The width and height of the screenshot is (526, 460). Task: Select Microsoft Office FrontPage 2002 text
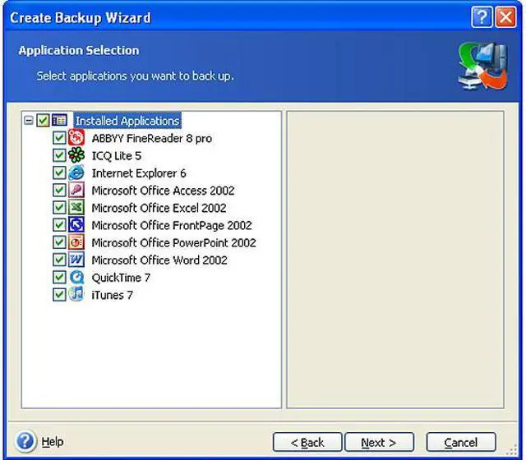pyautogui.click(x=172, y=225)
